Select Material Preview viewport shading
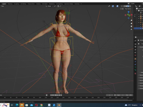143x107 pixels. [128, 6]
